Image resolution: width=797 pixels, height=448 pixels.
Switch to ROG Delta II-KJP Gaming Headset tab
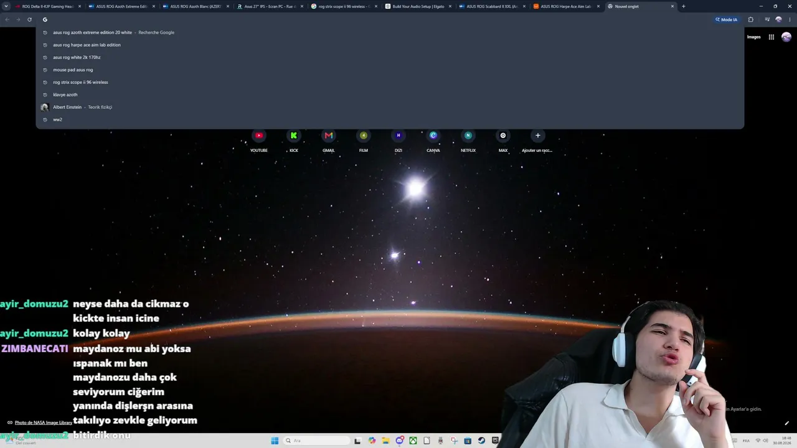tap(49, 6)
